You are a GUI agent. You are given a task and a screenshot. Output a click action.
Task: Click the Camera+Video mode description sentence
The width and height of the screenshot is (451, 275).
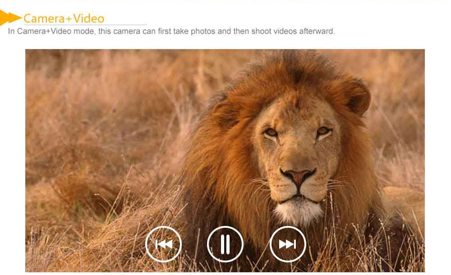click(x=171, y=31)
